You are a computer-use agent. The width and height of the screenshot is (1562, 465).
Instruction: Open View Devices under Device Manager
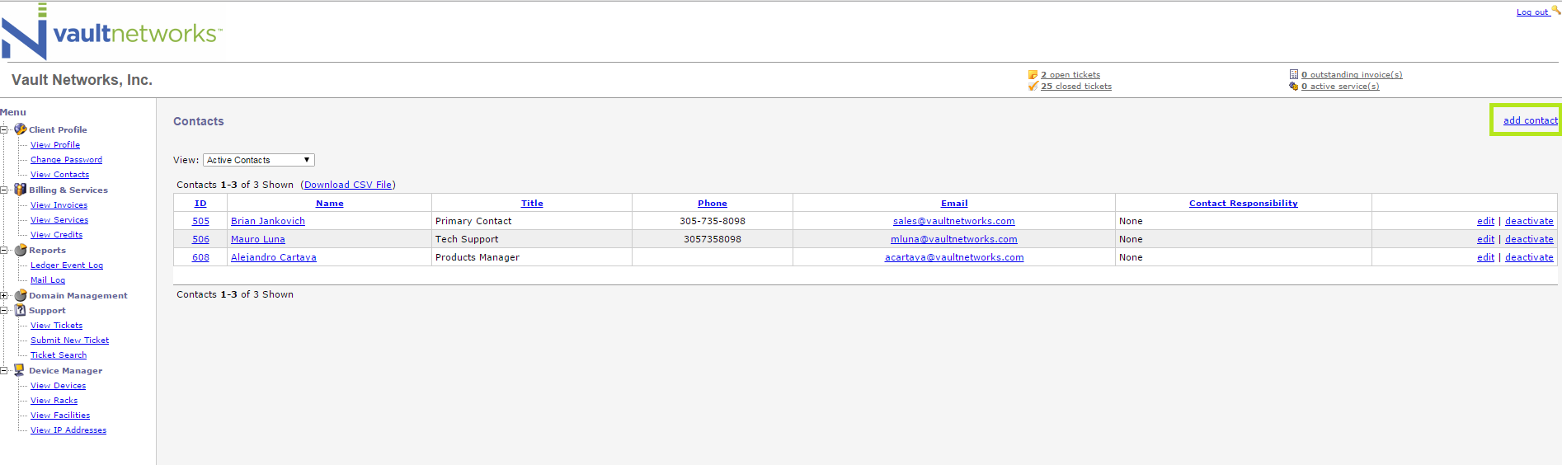tap(58, 386)
